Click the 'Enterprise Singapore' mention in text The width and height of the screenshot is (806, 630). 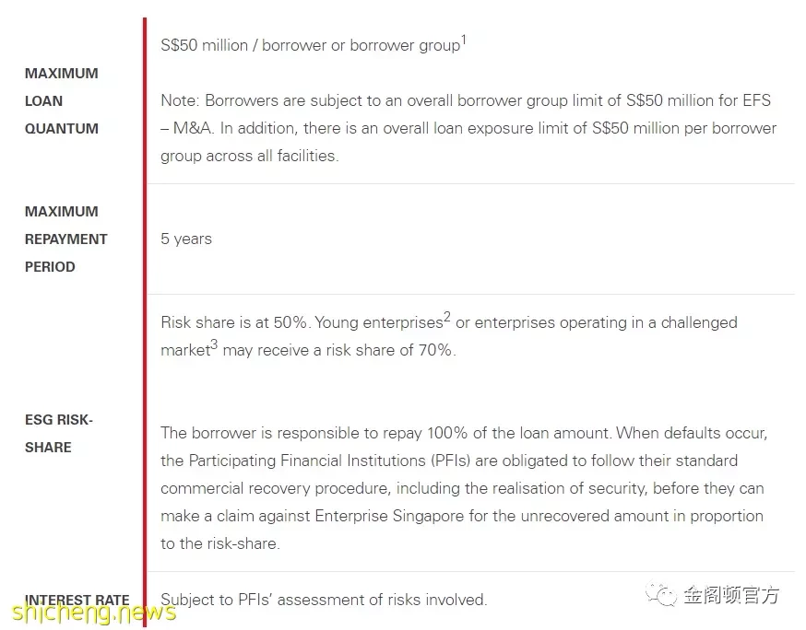389,516
